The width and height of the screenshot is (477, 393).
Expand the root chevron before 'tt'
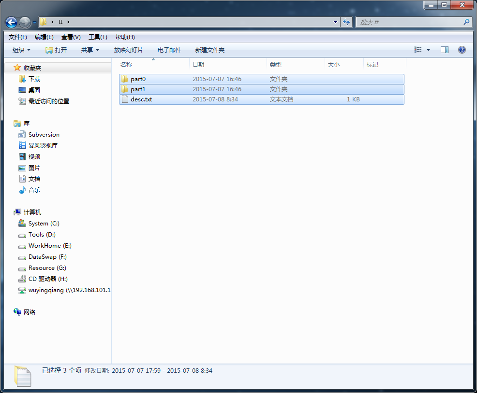(x=53, y=22)
